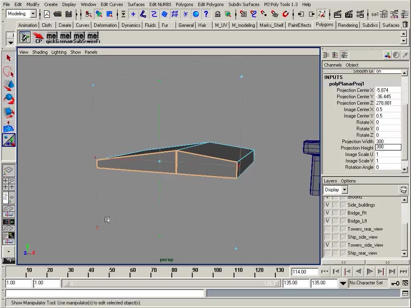The image size is (411, 308).
Task: Click the Open Scene folder icon
Action: click(57, 14)
